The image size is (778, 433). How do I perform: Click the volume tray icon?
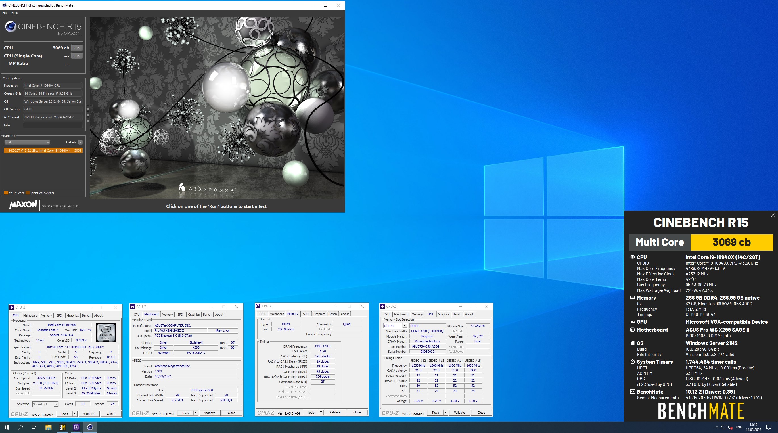(730, 427)
